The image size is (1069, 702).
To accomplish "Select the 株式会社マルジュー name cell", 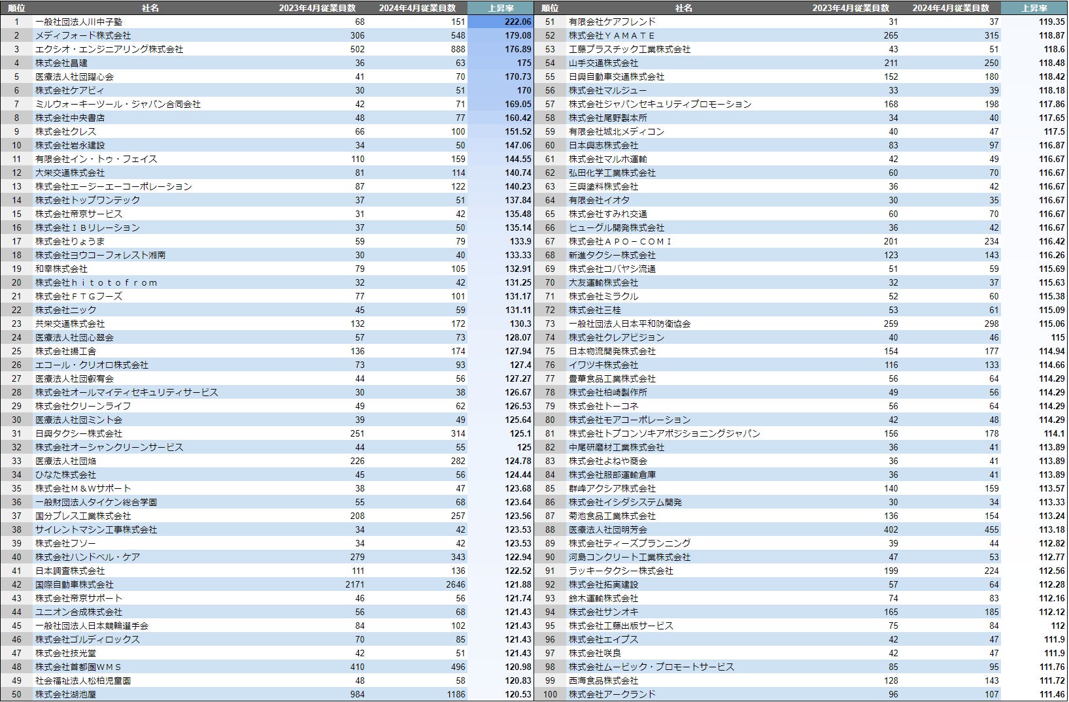I will 608,90.
